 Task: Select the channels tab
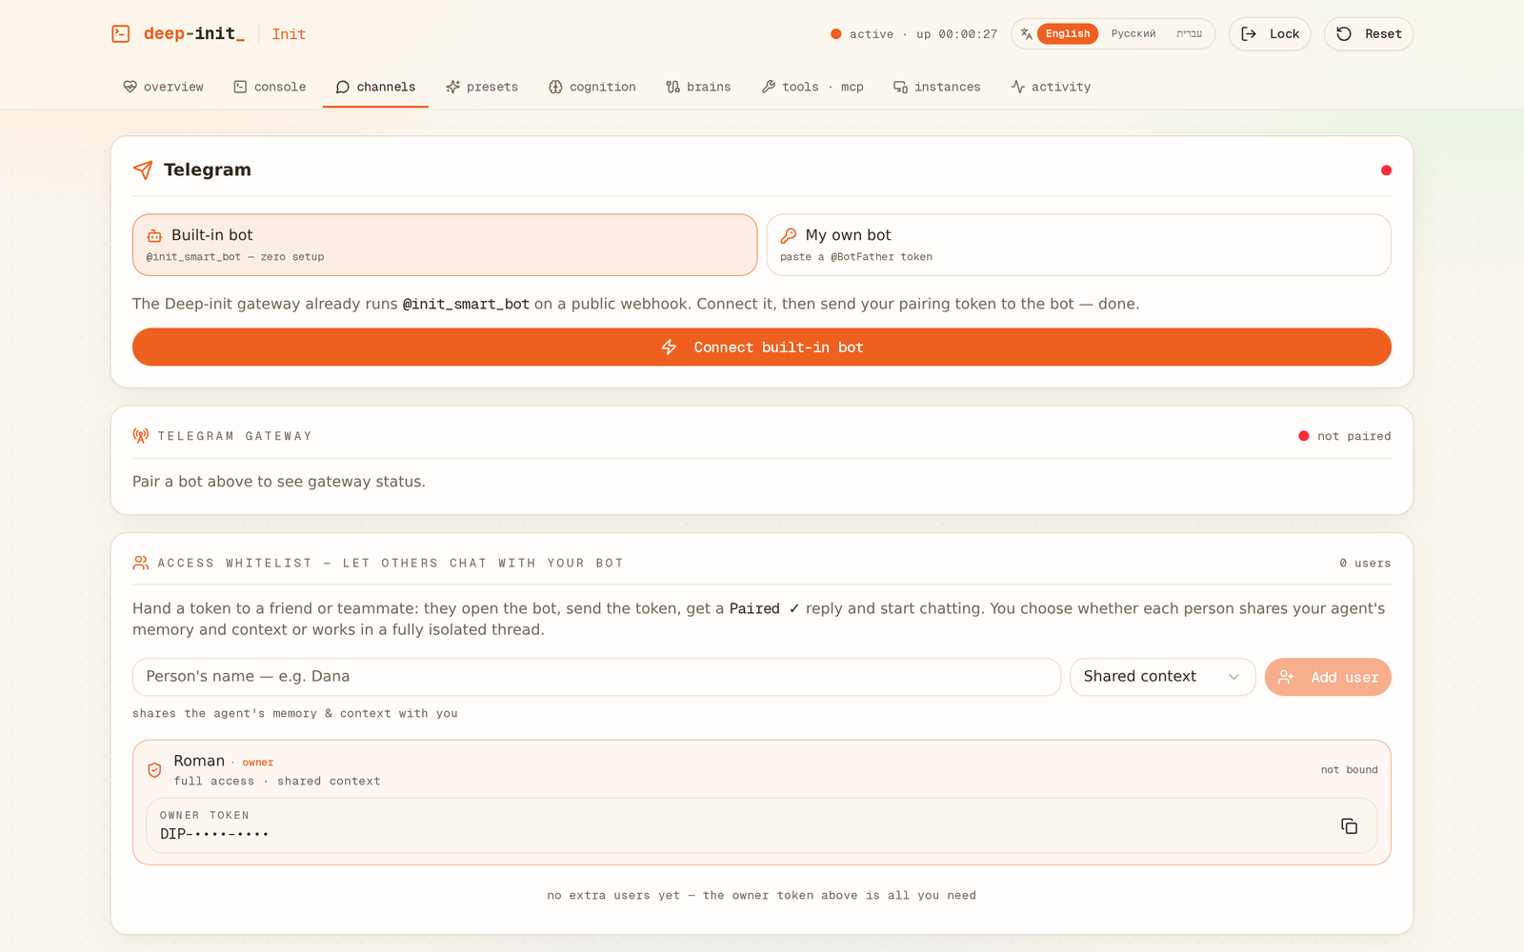point(375,87)
